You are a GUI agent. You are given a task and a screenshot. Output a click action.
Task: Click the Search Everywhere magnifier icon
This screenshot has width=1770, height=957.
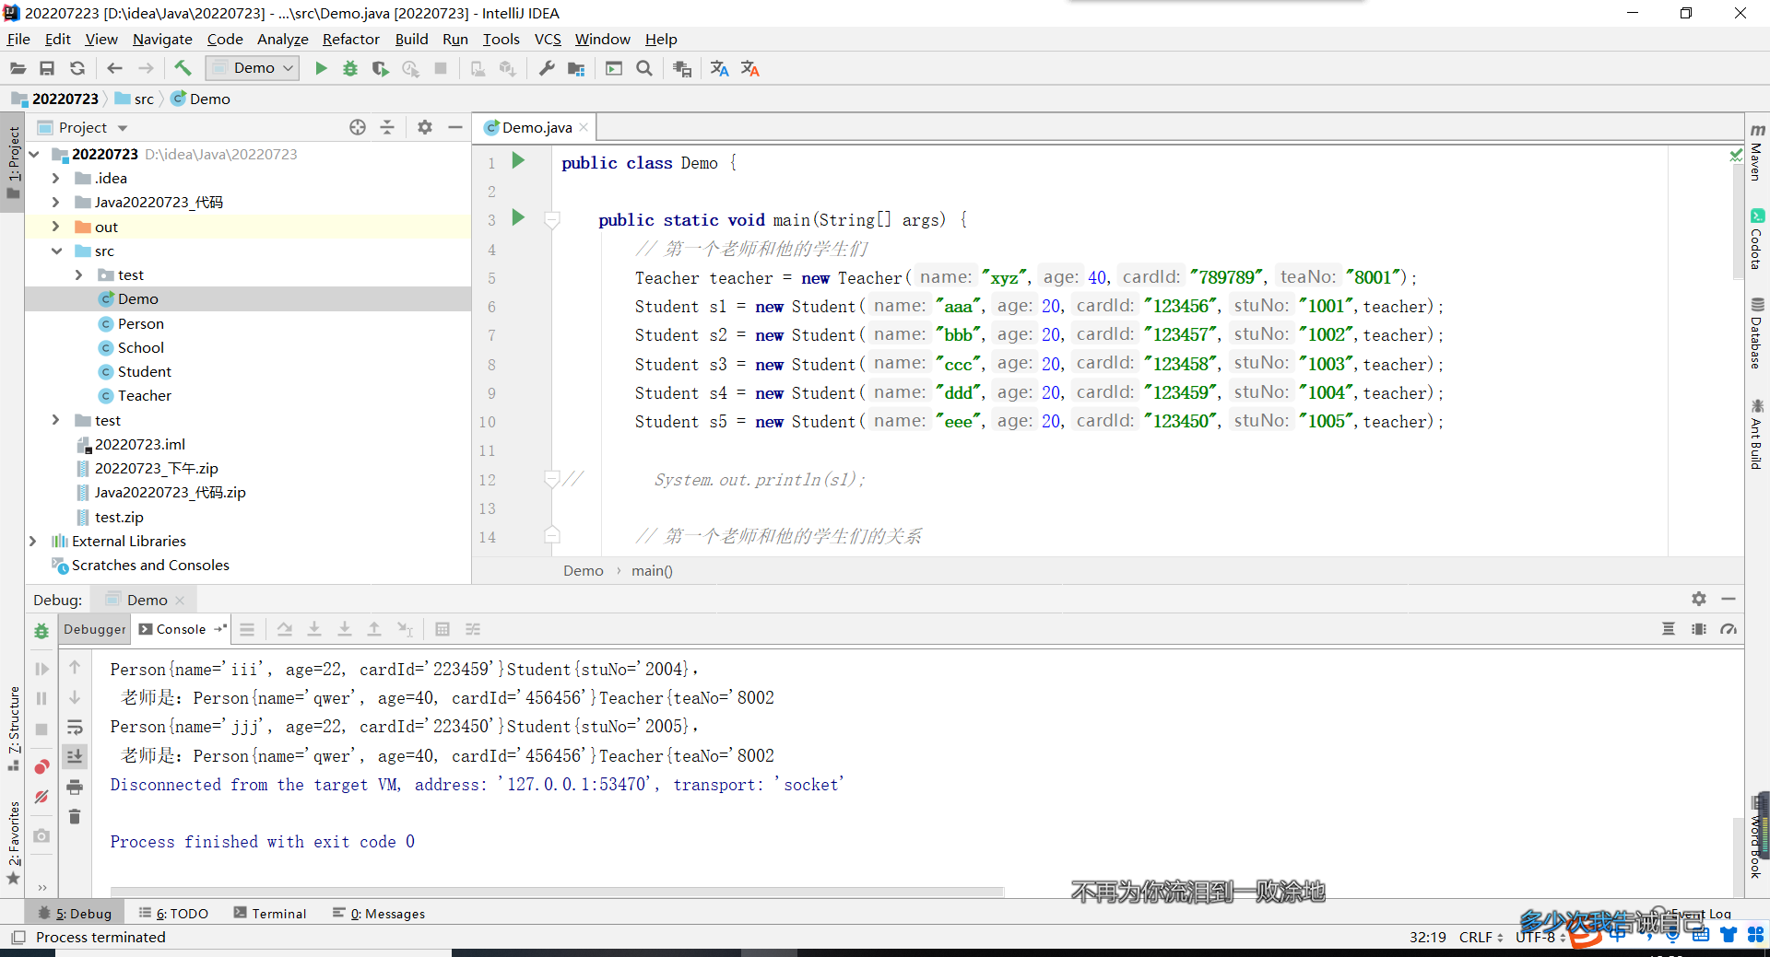tap(644, 68)
